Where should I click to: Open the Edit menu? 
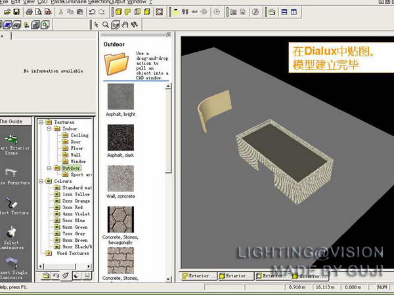tap(16, 2)
